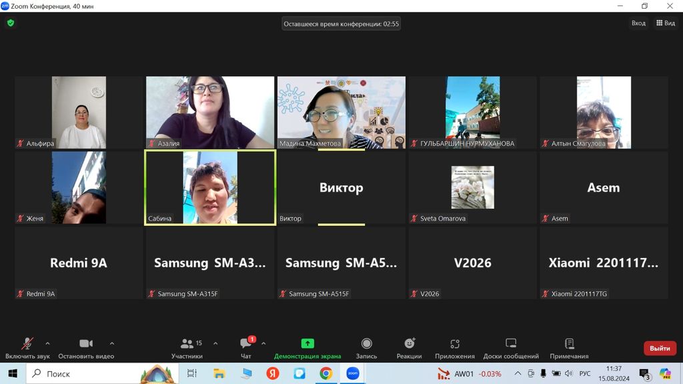The height and width of the screenshot is (384, 683).
Task: Open Whiteboards (Доски сообщений) icon
Action: (511, 344)
